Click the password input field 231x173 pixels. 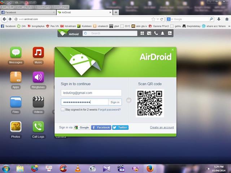tap(85, 102)
